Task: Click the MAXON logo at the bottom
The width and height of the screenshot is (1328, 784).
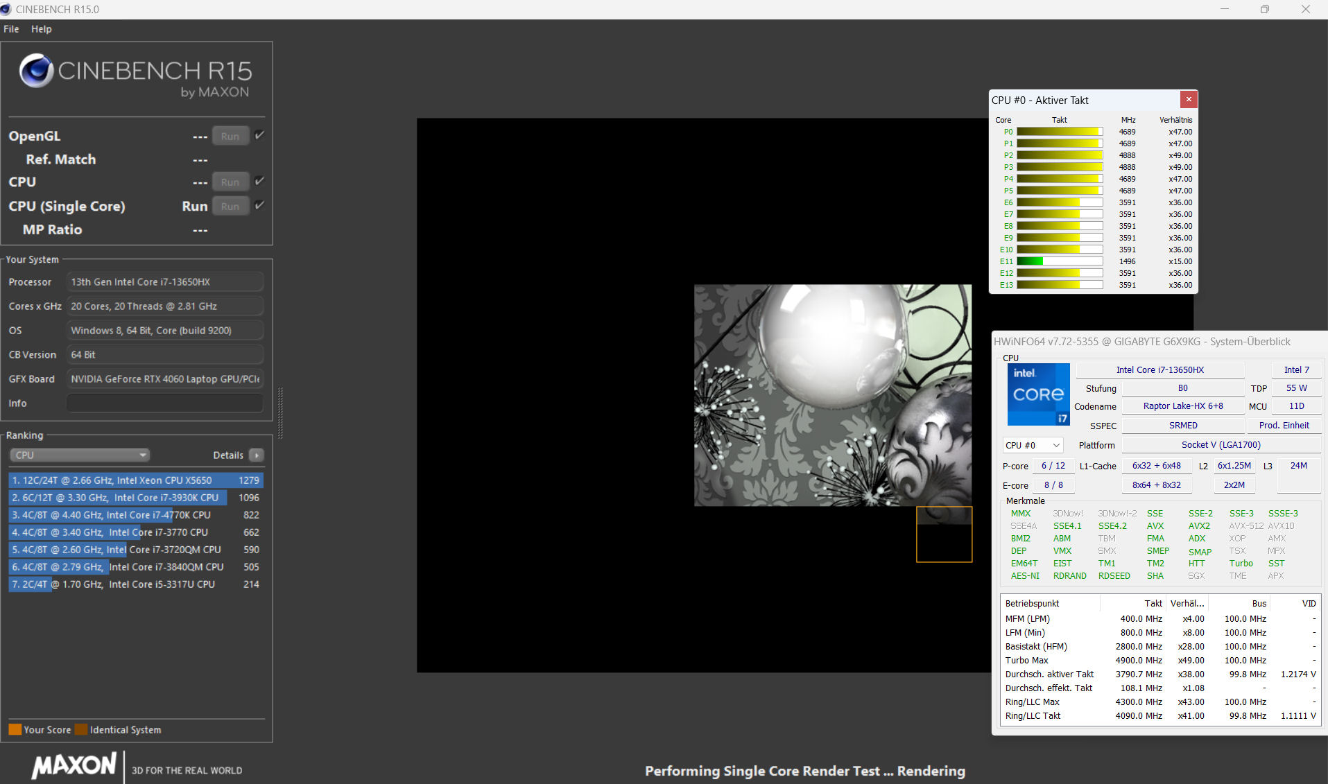Action: point(74,765)
